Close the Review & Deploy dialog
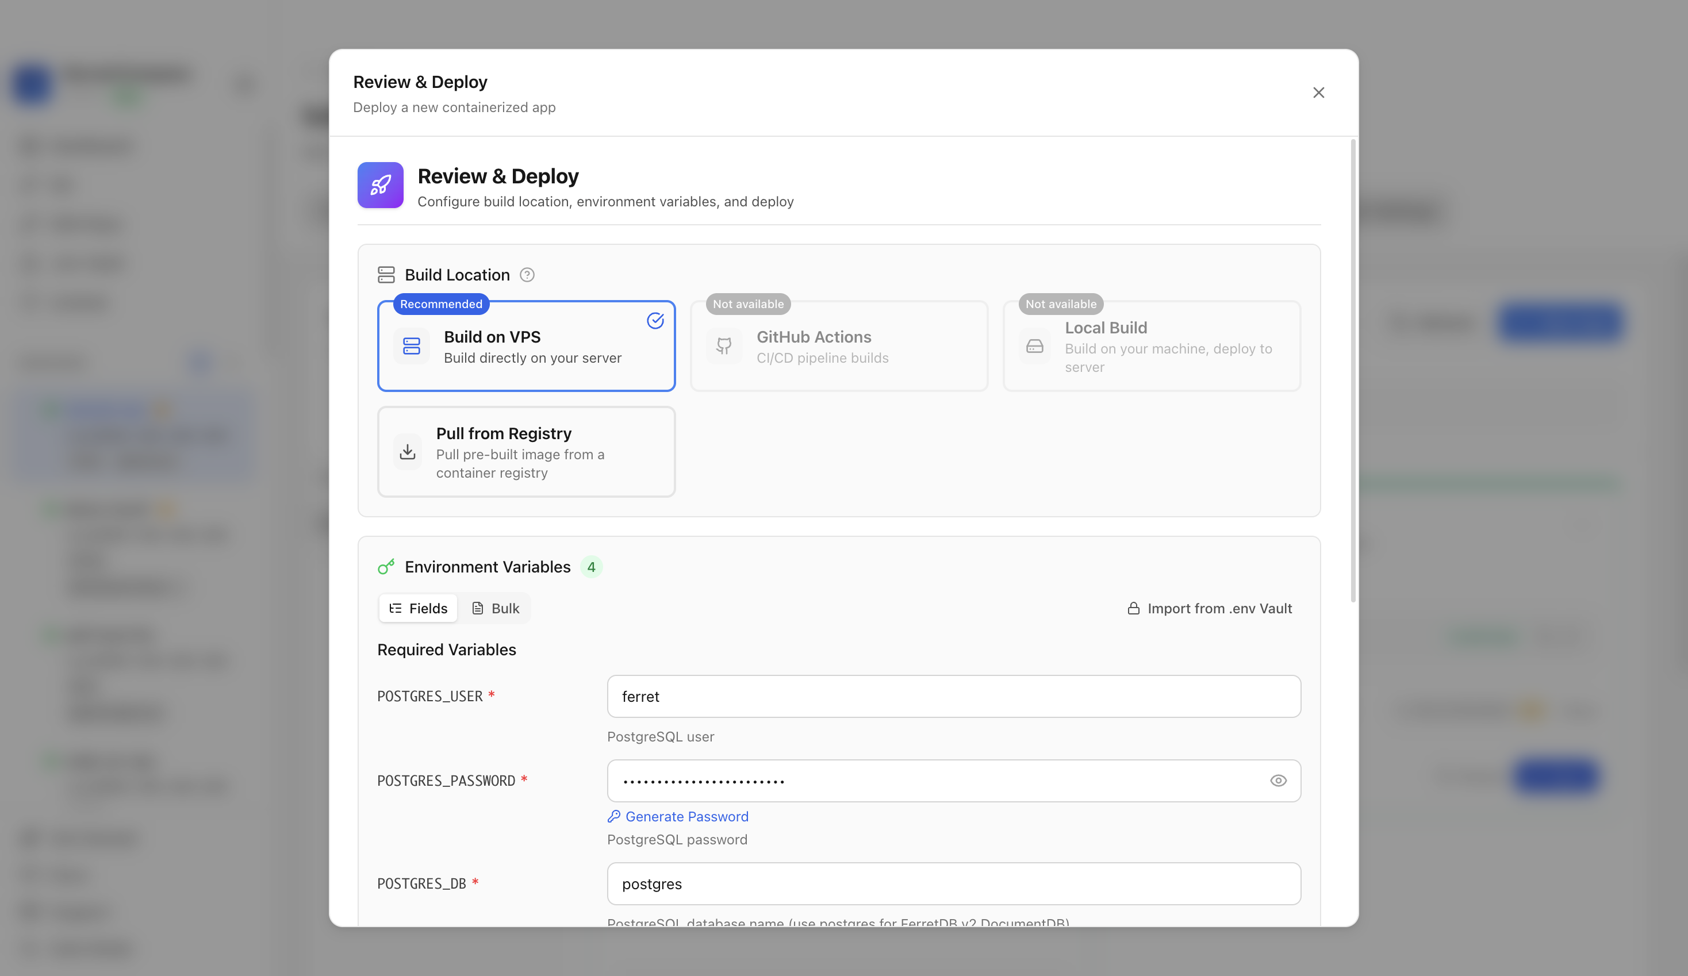 click(1318, 93)
